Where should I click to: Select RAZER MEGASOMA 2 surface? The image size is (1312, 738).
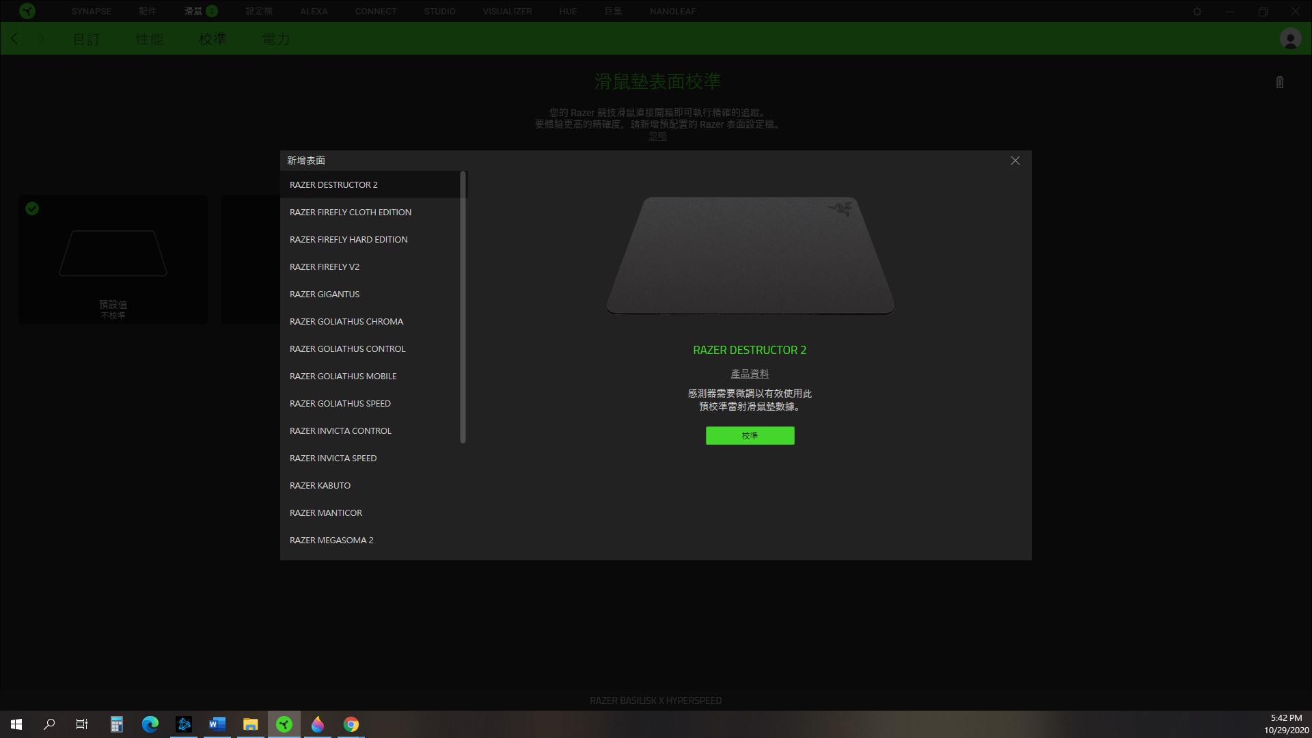click(x=370, y=540)
